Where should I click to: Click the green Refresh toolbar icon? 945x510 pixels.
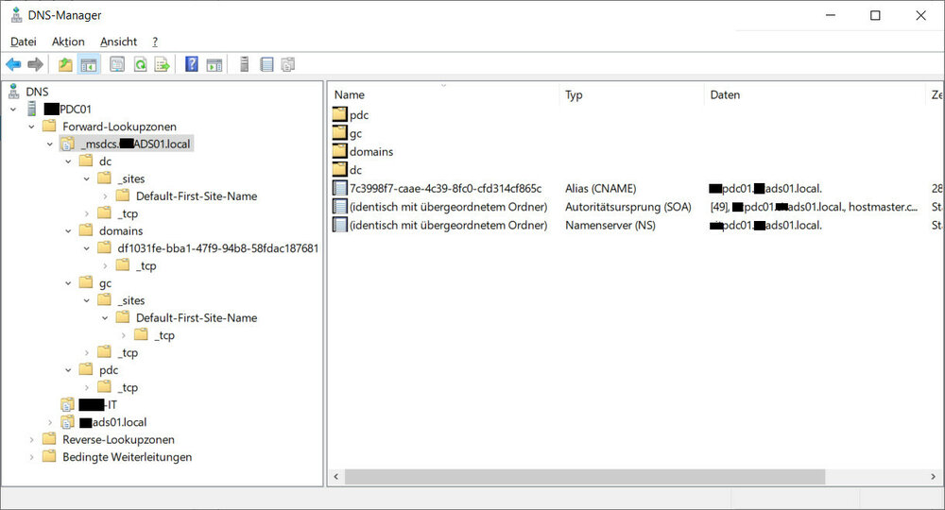pos(140,64)
